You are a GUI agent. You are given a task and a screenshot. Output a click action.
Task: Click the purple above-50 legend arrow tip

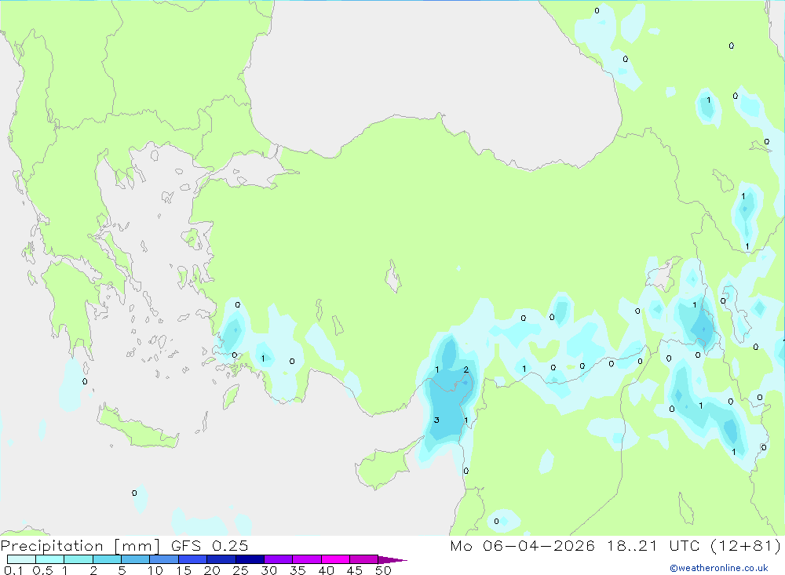pos(392,560)
